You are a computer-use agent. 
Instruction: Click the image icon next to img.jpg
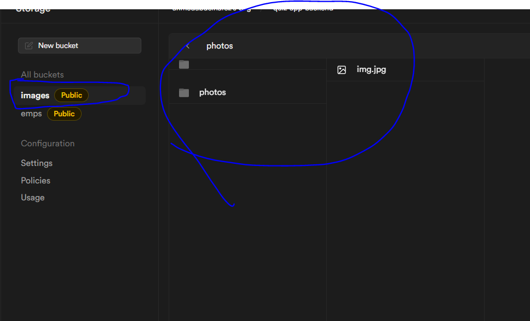coord(342,69)
